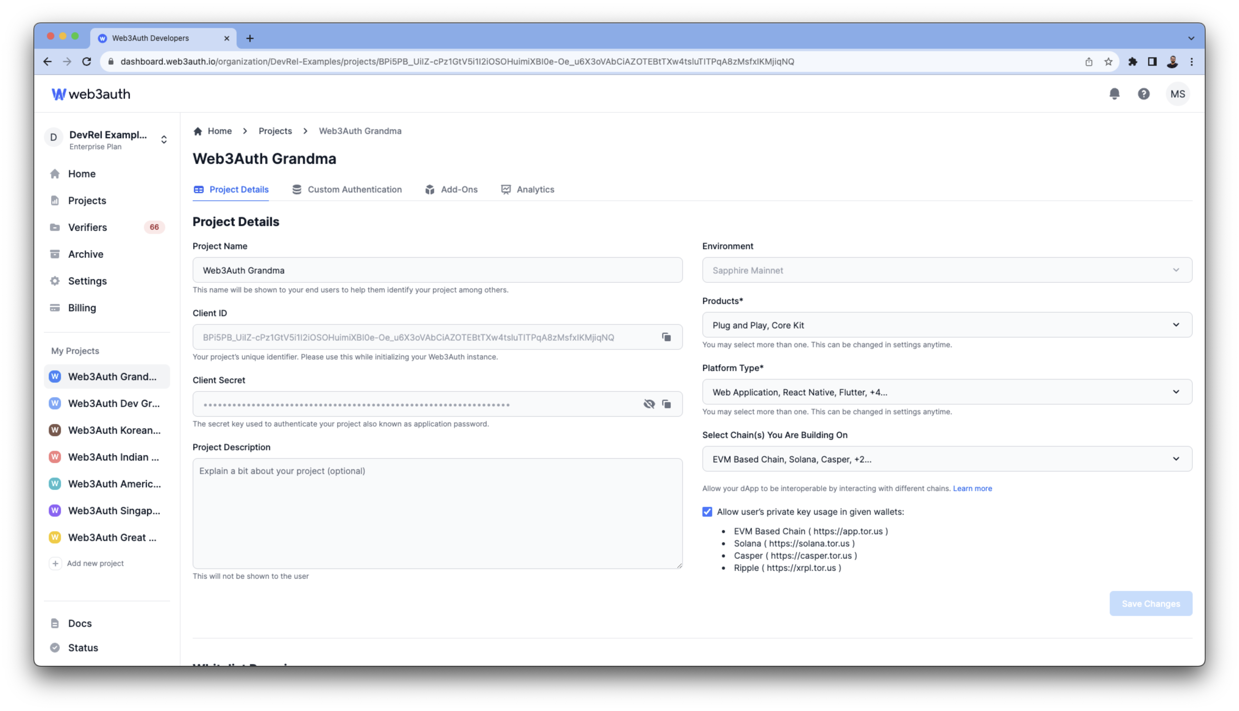The height and width of the screenshot is (711, 1239).
Task: Expand the Products dropdown
Action: tap(947, 325)
